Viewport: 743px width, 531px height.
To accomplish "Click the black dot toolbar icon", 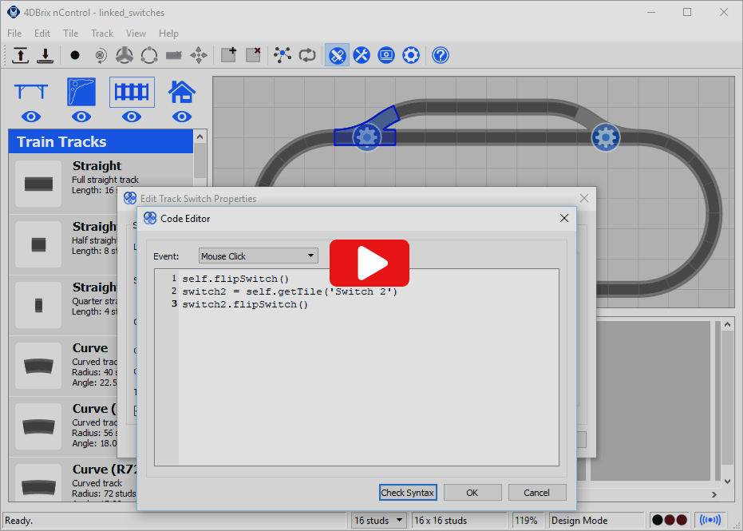I will (75, 55).
